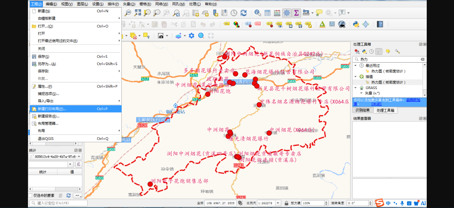Click the expression ε button in statistics panel
Screen dimensions: 454x208
[x=78, y=164]
